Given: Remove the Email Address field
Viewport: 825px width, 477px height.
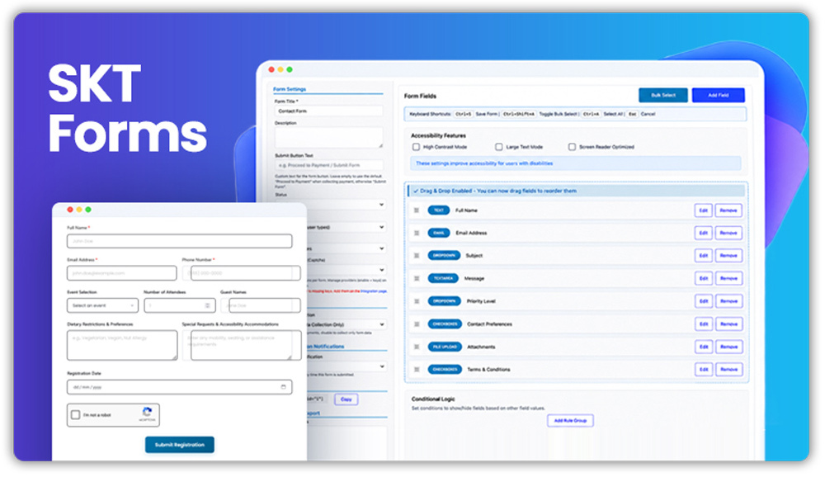Looking at the screenshot, I should pos(728,234).
